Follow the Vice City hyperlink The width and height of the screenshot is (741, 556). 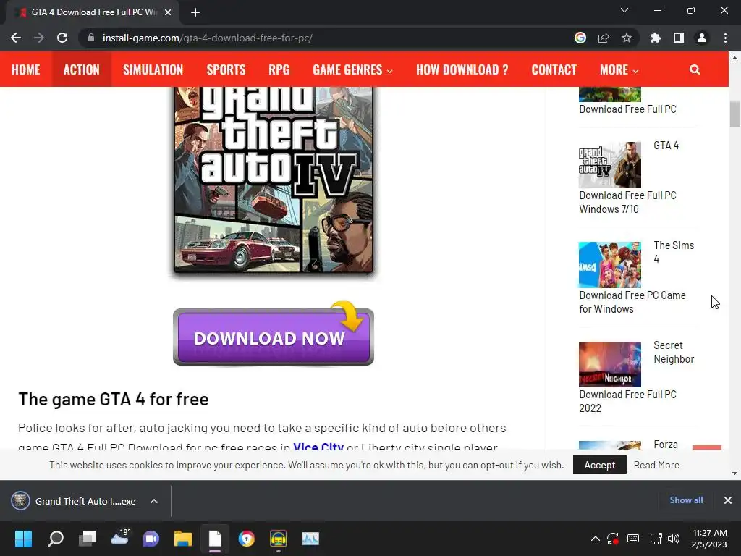[x=318, y=446]
